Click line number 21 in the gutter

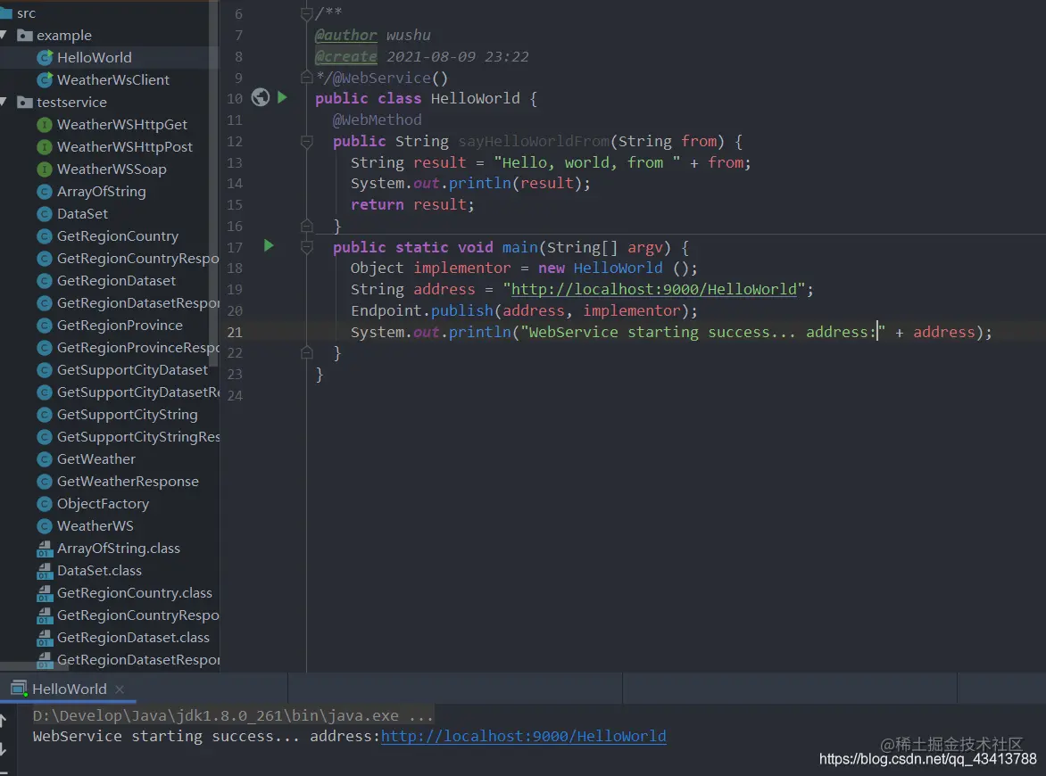(x=235, y=332)
